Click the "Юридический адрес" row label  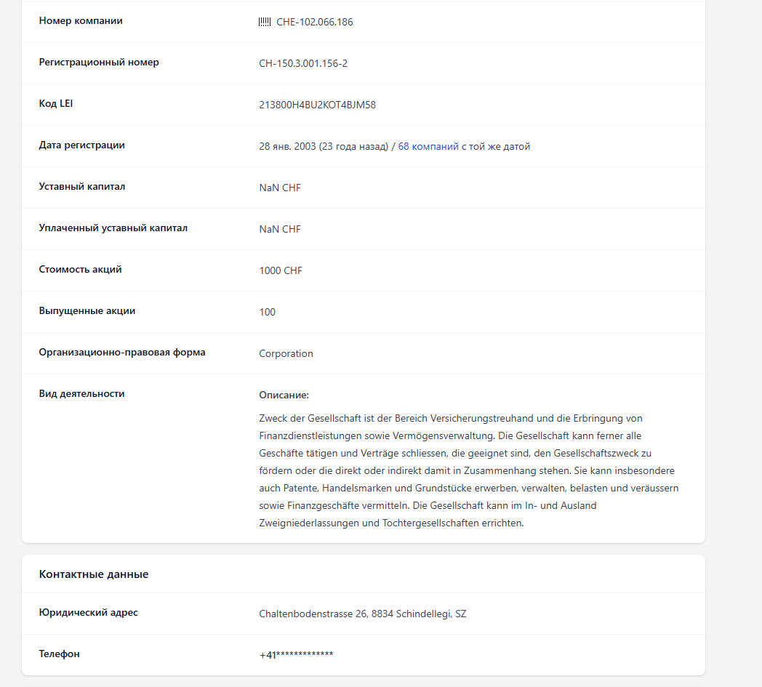88,612
